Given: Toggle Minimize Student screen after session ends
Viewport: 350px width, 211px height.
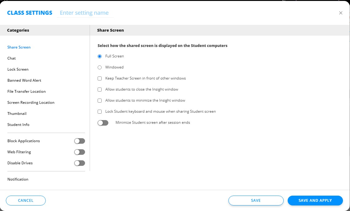Looking at the screenshot, I should (x=103, y=123).
